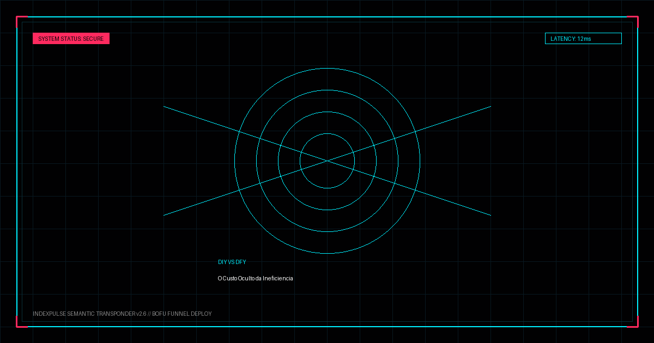Click the topmost point of the innermost radar circle

click(x=327, y=133)
